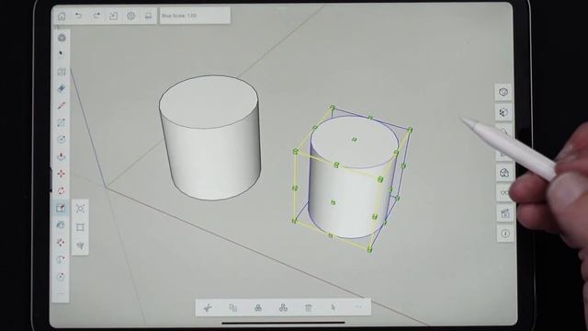Expand more options in bottom bar
The image size is (588, 331).
coord(358,307)
